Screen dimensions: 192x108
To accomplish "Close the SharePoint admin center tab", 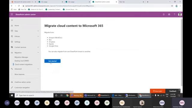I will click(x=116, y=2).
